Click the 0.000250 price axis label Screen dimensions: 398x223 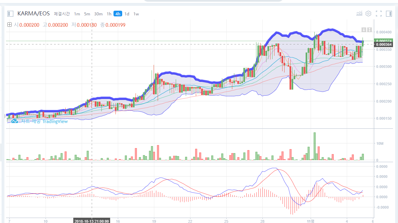pos(384,84)
